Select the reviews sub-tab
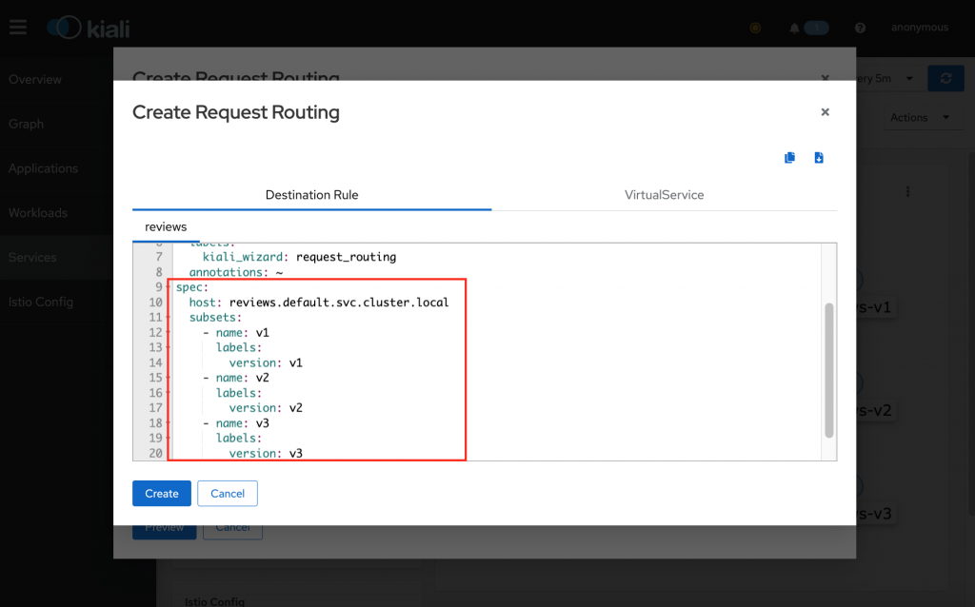The height and width of the screenshot is (607, 975). coord(166,226)
